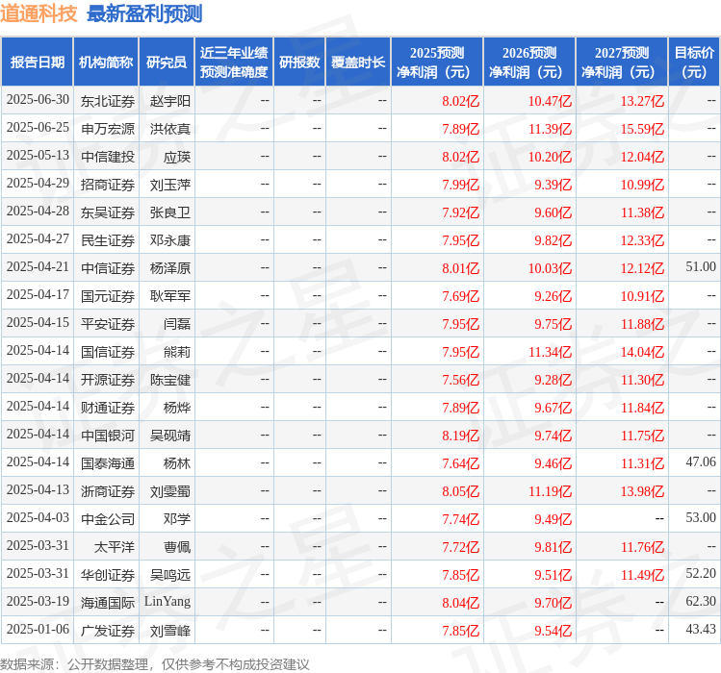
Task: Click the 中金公司 institution name
Action: pos(108,519)
